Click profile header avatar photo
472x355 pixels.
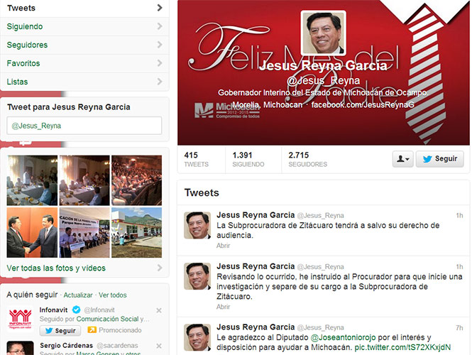point(323,33)
